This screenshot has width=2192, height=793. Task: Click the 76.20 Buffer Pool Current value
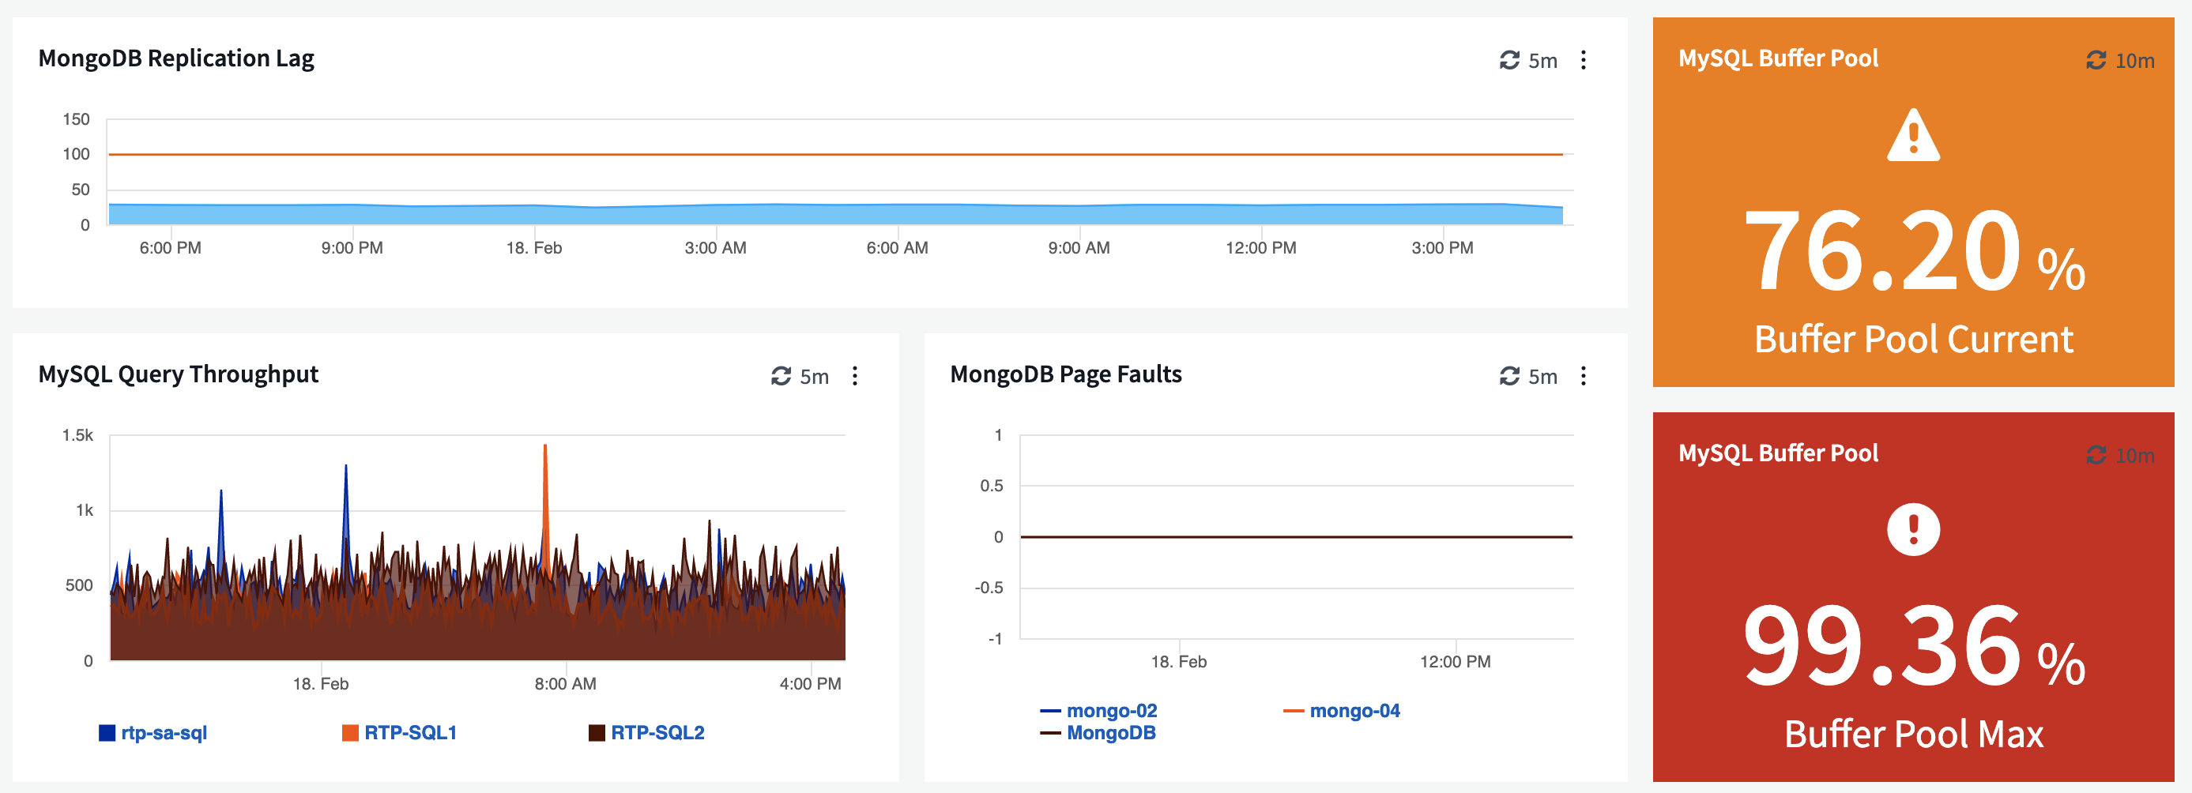click(1881, 253)
